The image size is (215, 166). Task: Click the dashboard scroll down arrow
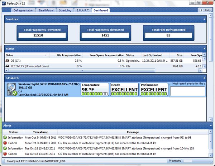pos(211,119)
